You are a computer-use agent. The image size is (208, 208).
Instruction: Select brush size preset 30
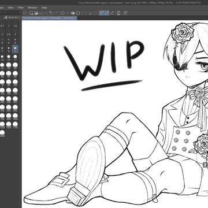15,66
